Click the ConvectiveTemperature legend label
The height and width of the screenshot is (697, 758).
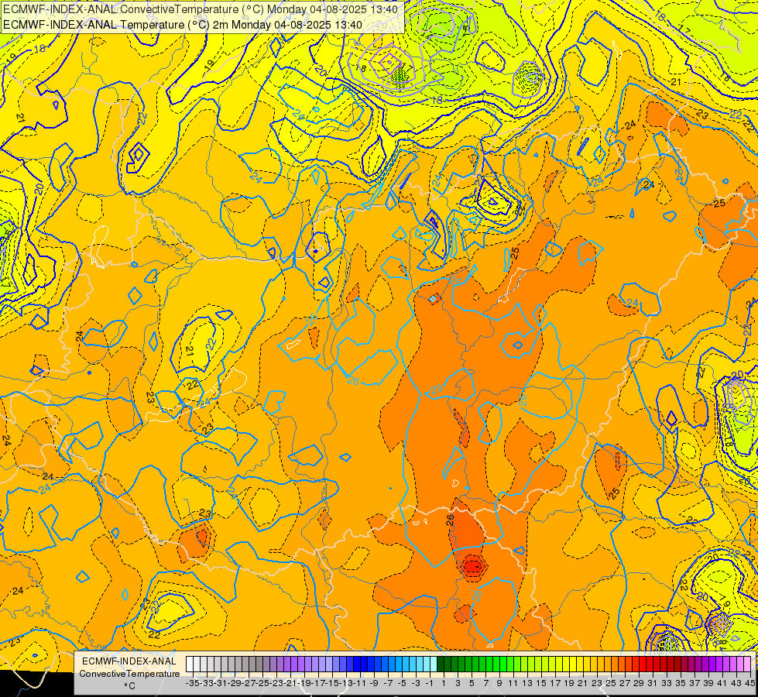(x=129, y=674)
